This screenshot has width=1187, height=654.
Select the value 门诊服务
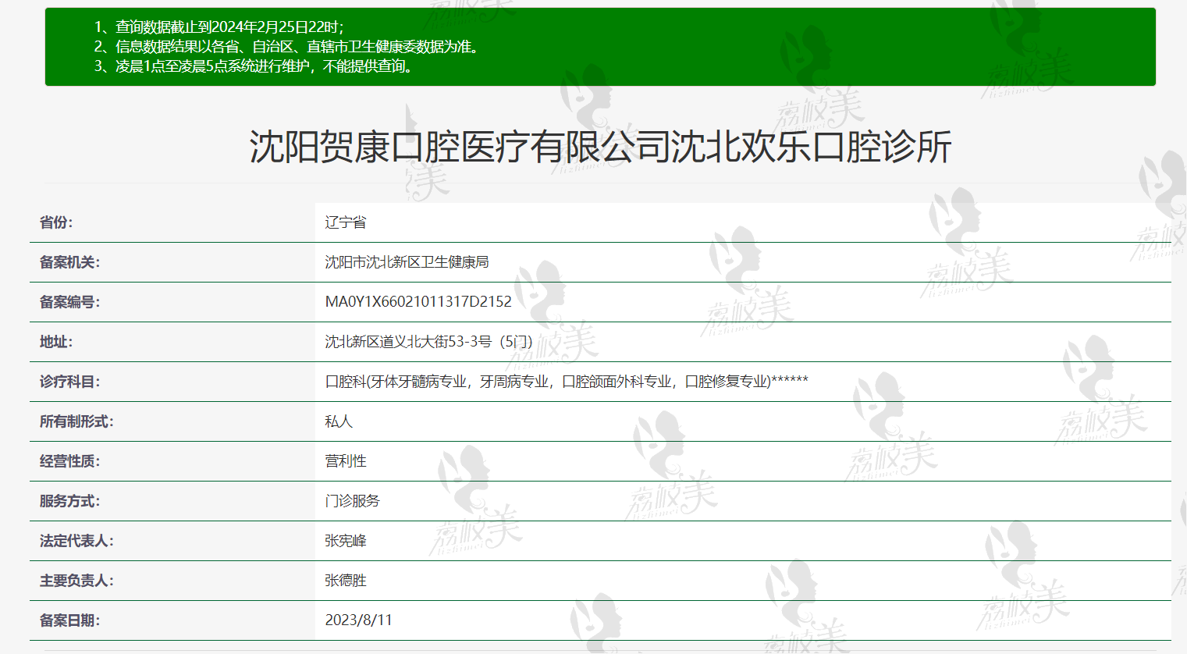click(353, 501)
